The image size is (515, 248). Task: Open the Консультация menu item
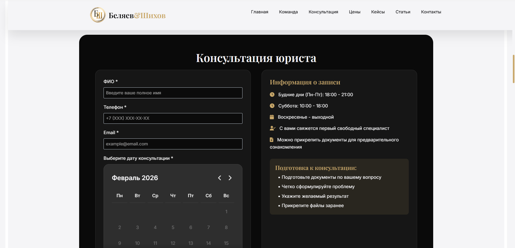pyautogui.click(x=323, y=12)
